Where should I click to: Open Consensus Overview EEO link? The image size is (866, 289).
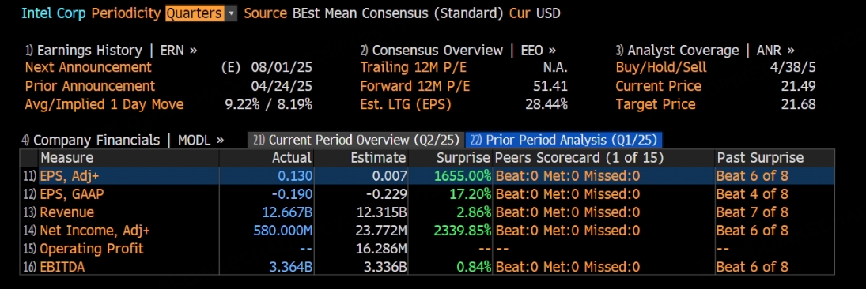tap(458, 51)
